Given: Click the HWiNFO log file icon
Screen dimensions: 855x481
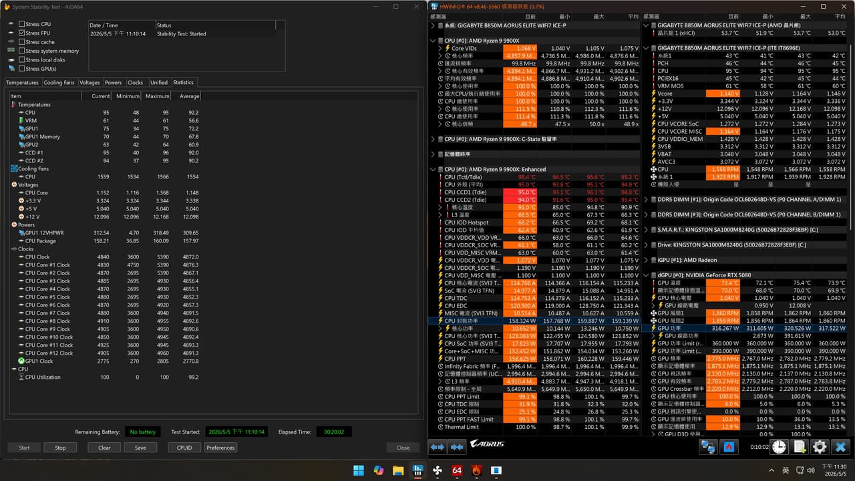Looking at the screenshot, I should point(800,447).
